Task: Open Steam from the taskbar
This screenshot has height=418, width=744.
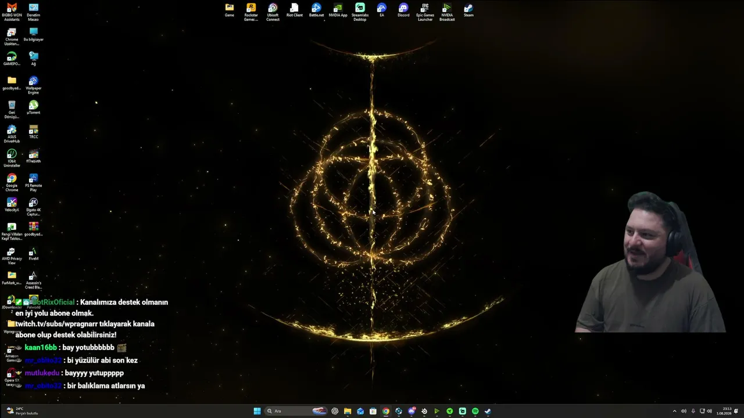Action: [488, 411]
